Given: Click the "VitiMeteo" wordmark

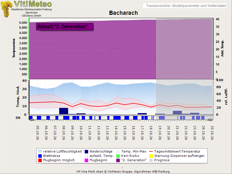Looking at the screenshot, I should (33, 4).
